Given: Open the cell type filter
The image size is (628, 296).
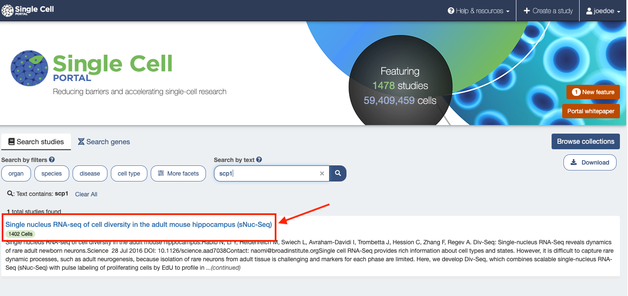Looking at the screenshot, I should point(129,173).
